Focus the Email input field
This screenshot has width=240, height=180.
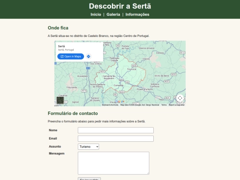(x=116, y=139)
